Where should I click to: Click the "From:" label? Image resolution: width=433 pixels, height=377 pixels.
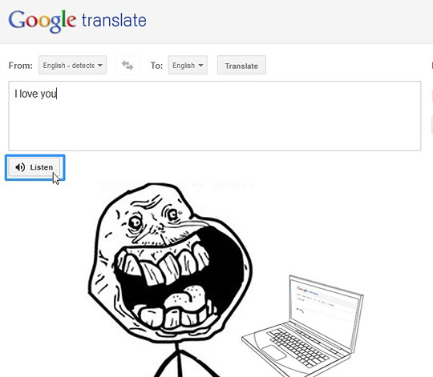[20, 66]
